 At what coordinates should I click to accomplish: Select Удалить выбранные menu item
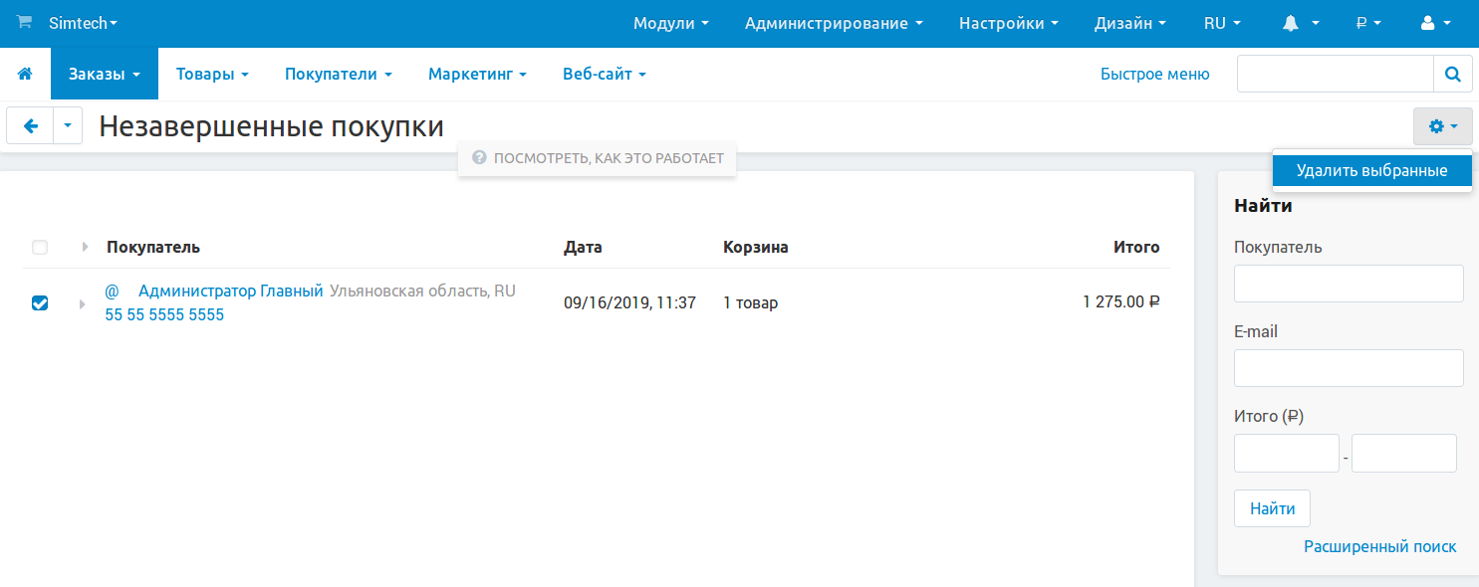tap(1371, 171)
